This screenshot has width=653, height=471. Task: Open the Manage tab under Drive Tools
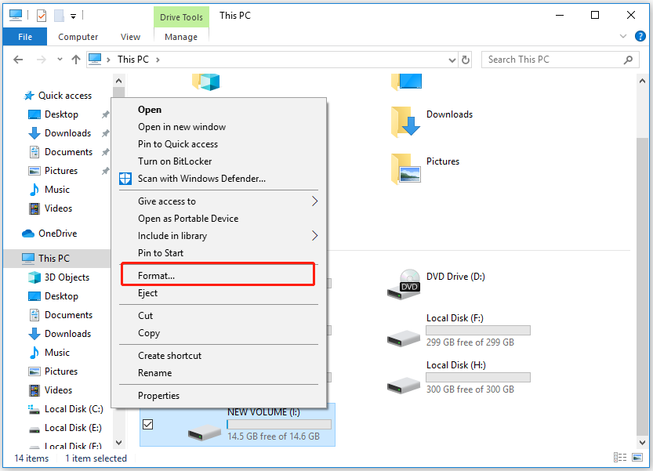pos(181,37)
